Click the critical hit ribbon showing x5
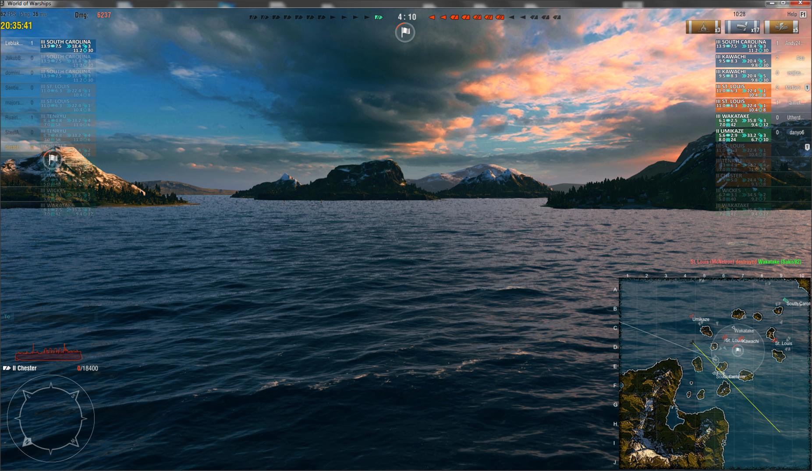The width and height of the screenshot is (812, 471). (x=781, y=27)
